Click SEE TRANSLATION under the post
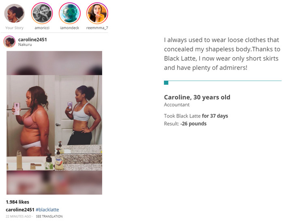 (49, 217)
